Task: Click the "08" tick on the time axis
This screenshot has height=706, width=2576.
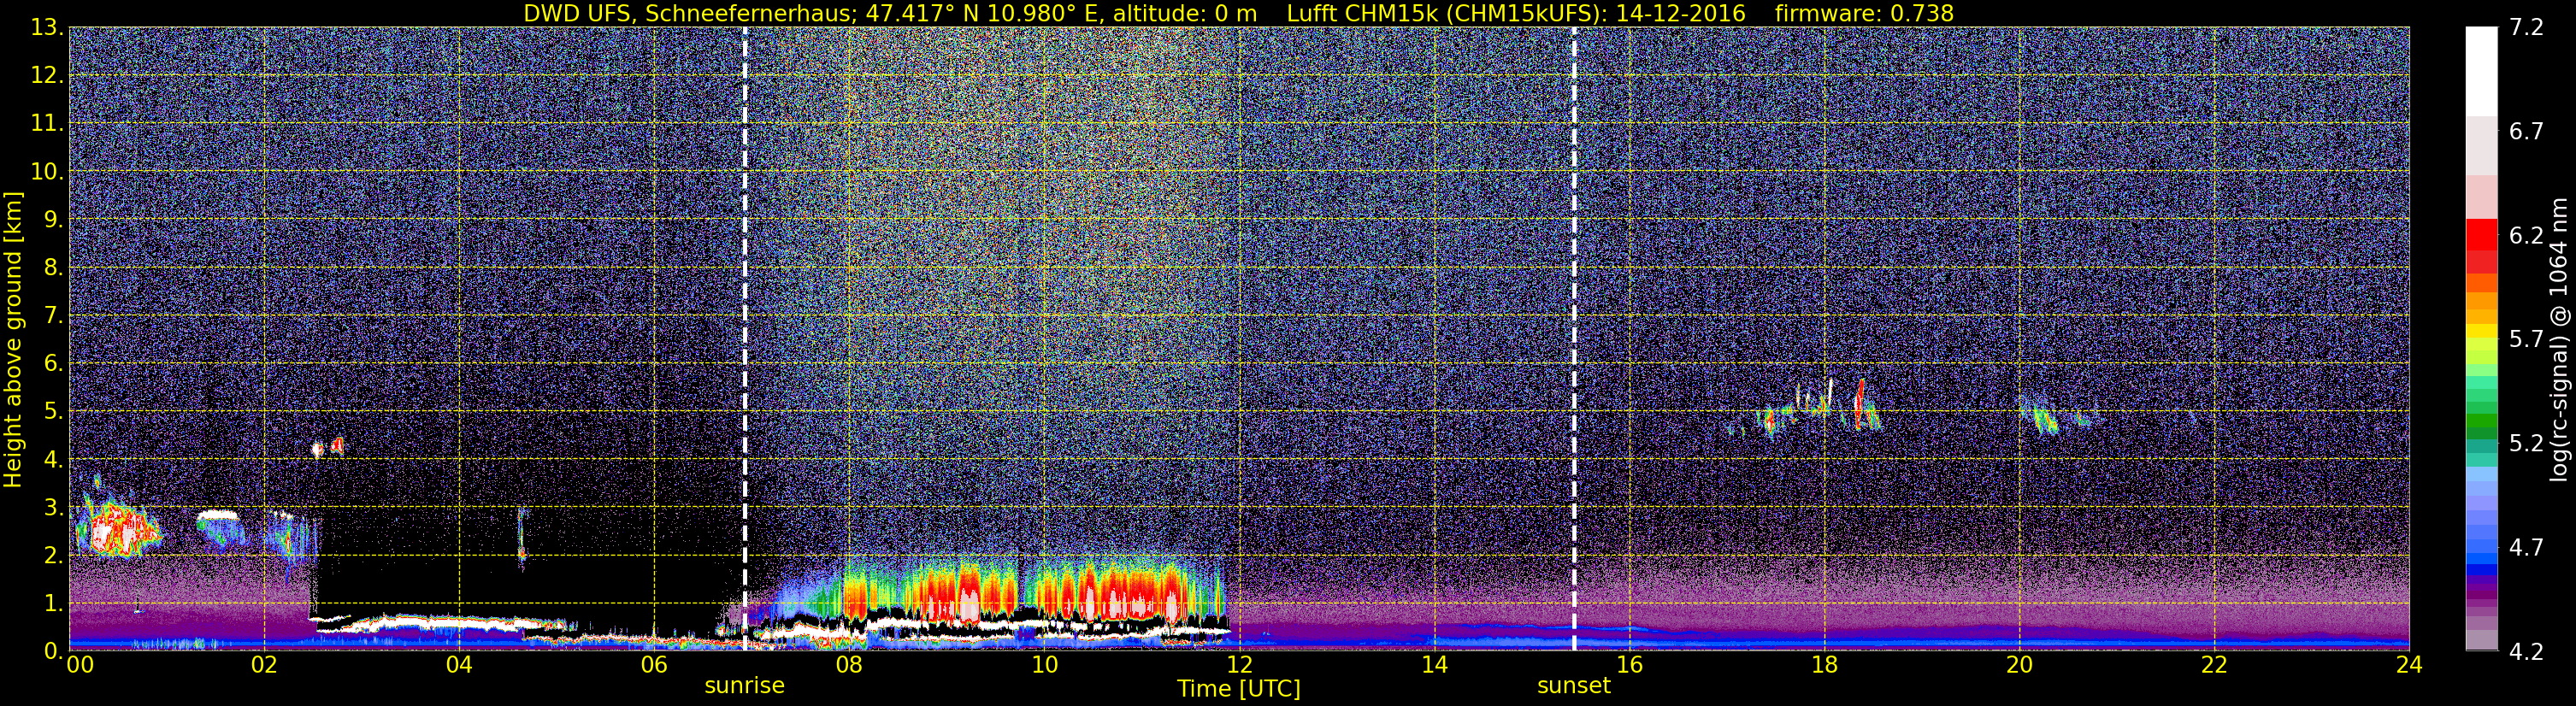Action: (848, 665)
